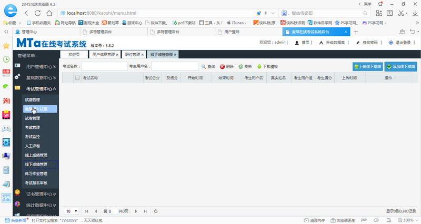Go to next page in pagination

(x=136, y=211)
